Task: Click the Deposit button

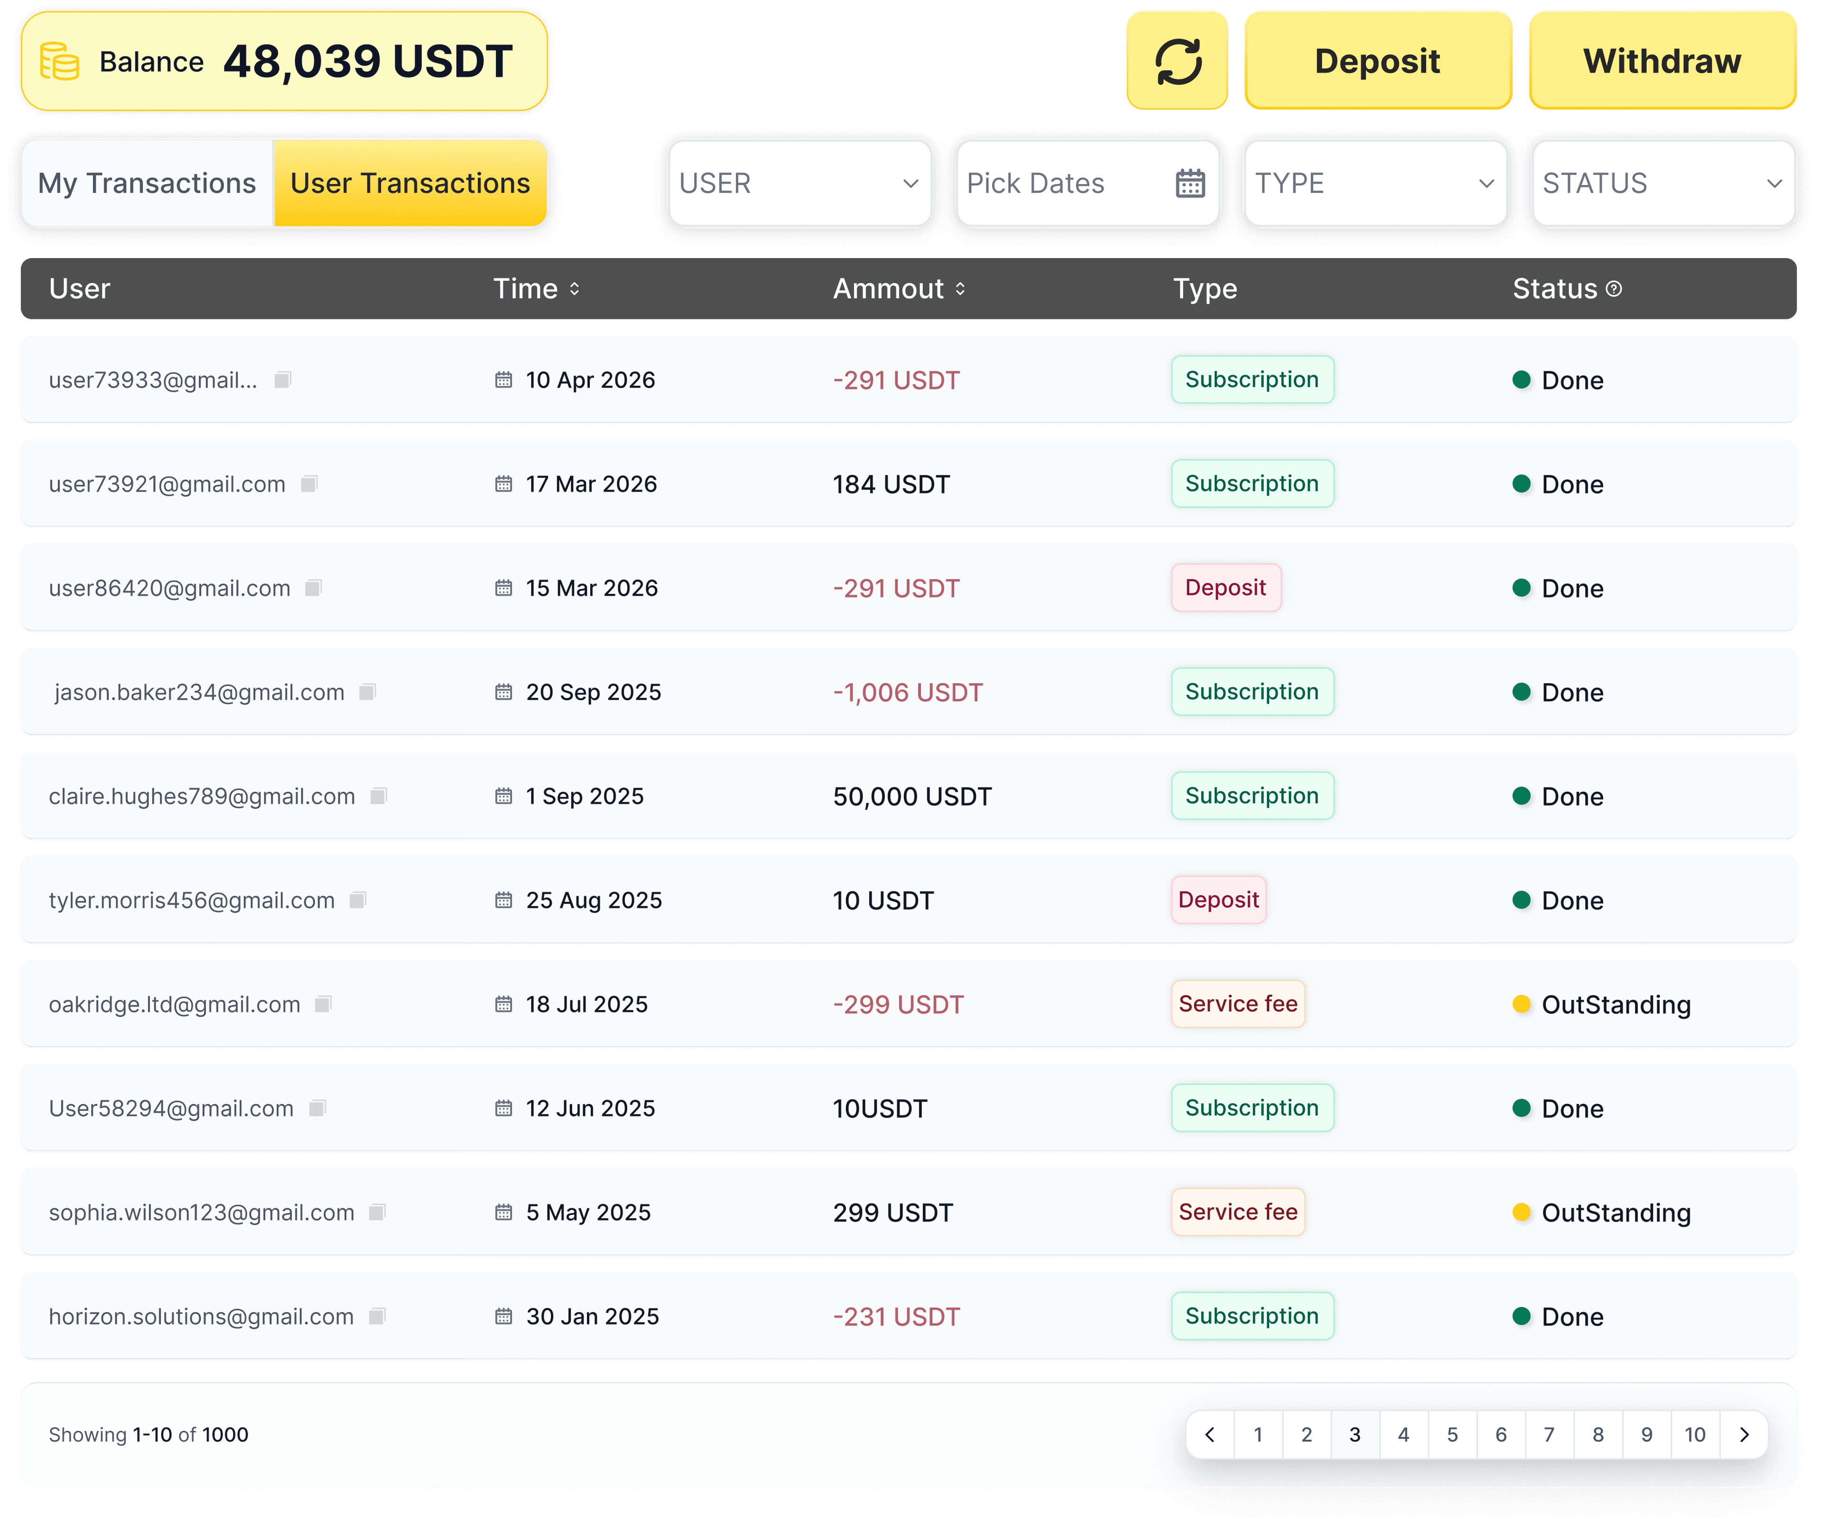Action: coord(1378,61)
